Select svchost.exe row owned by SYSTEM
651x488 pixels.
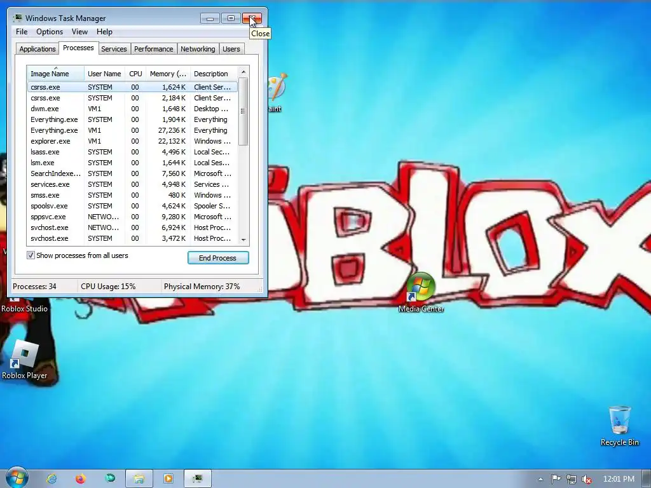click(x=132, y=238)
